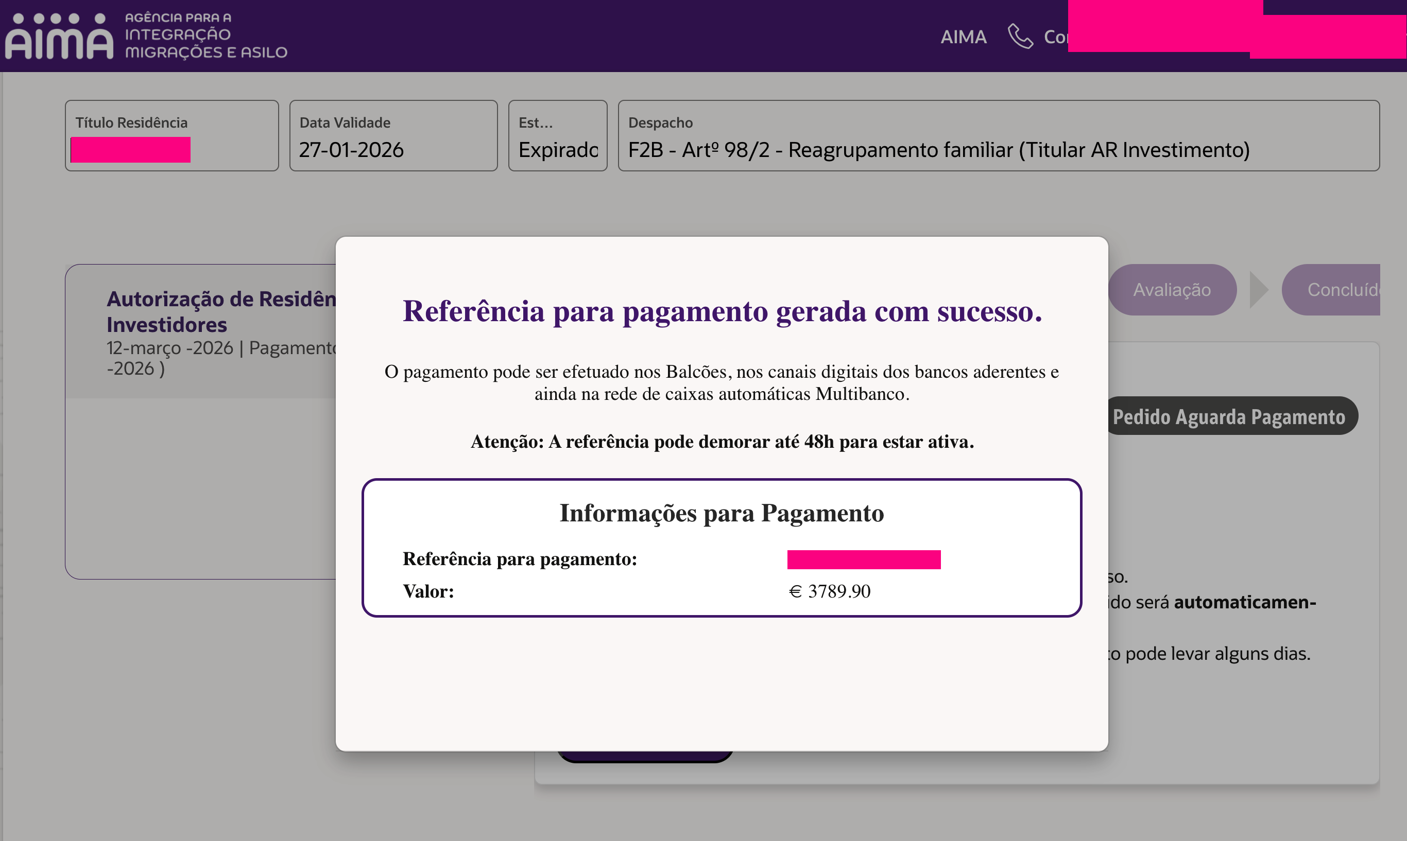1407x841 pixels.
Task: Click the Estado field showing Expirado
Action: pyautogui.click(x=557, y=136)
